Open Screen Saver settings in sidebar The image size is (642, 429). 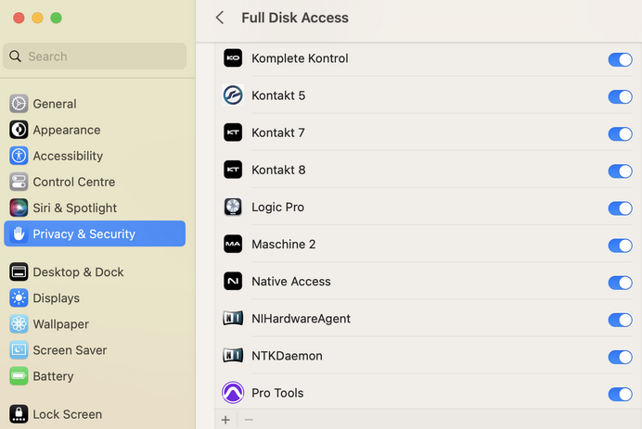(95, 350)
